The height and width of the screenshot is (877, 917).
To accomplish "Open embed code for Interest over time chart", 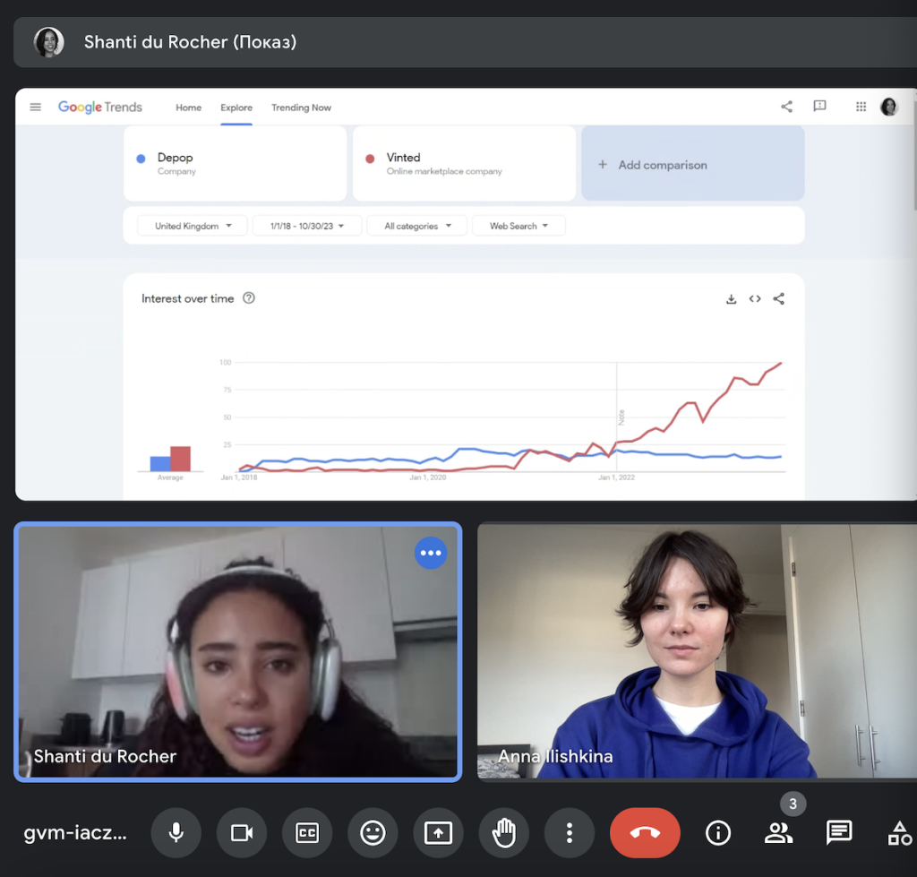I will click(x=755, y=299).
